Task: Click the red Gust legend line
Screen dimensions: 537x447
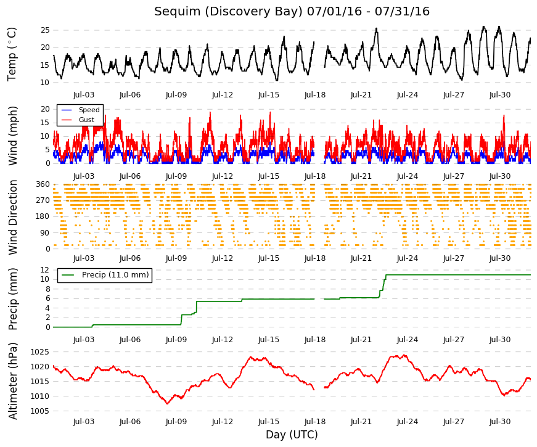Action: (67, 120)
